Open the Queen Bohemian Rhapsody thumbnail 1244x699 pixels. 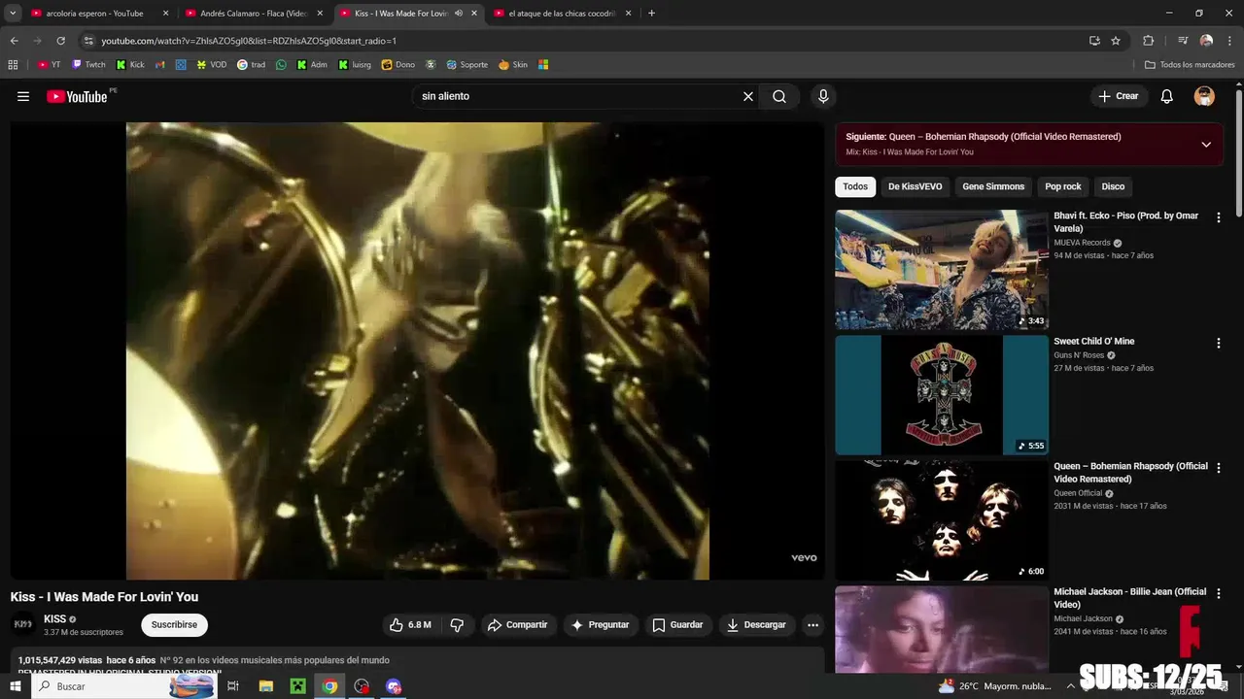(942, 520)
